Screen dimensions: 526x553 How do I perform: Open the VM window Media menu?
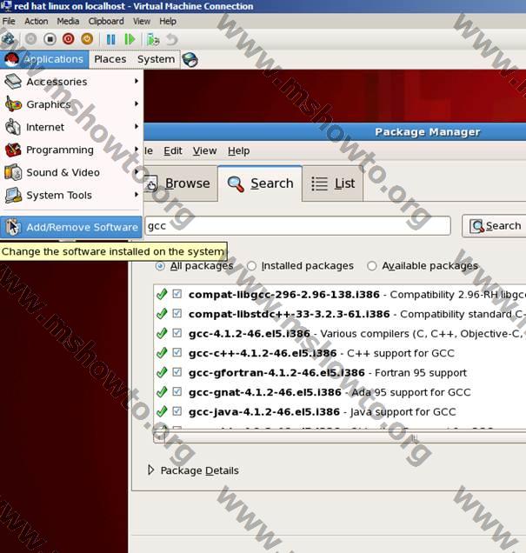pos(68,21)
